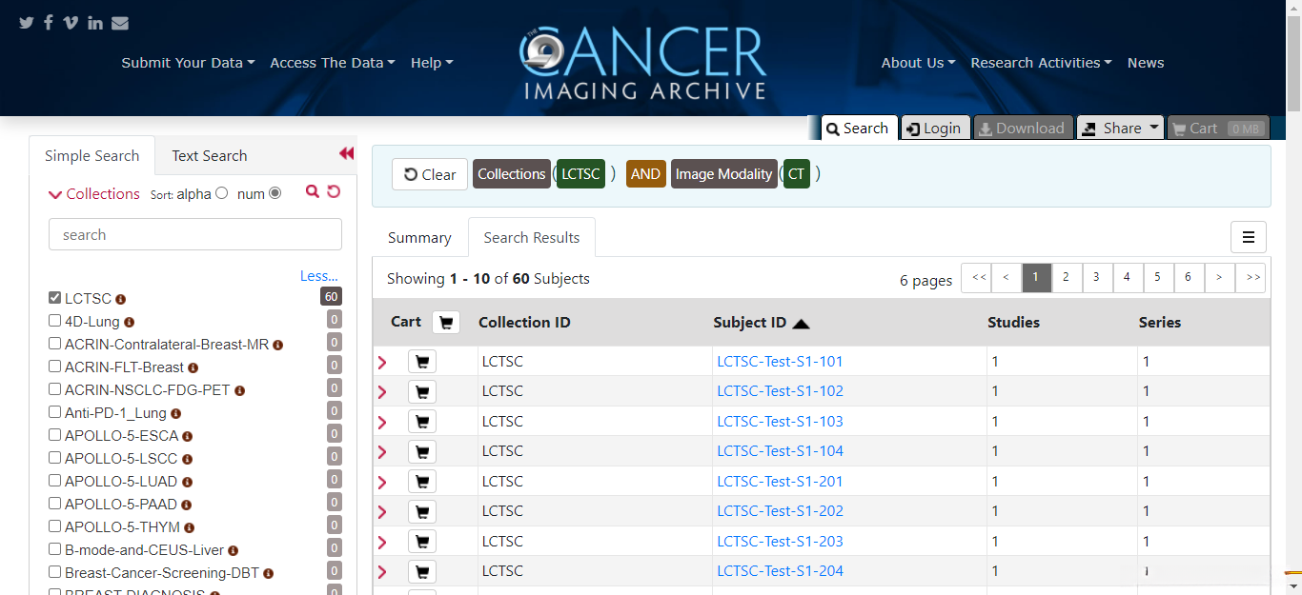Select num sort radio button
The height and width of the screenshot is (595, 1302).
(x=275, y=193)
